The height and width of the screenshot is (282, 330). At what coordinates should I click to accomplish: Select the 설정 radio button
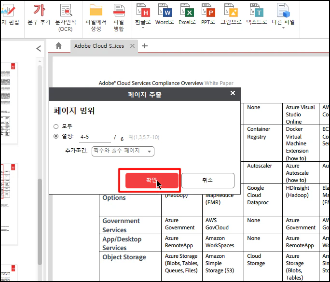pos(56,136)
